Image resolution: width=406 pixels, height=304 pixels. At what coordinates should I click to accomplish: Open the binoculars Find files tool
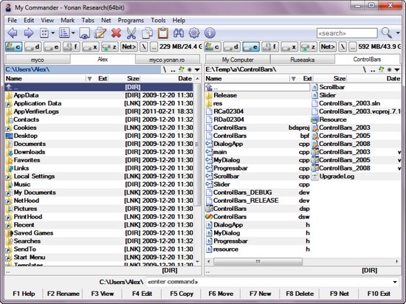[x=179, y=33]
